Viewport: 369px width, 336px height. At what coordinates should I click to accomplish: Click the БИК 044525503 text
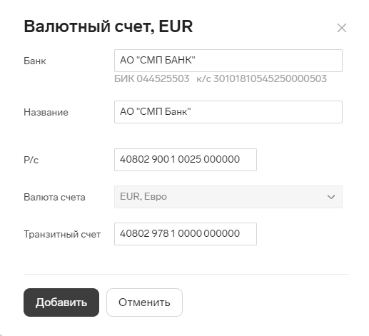click(152, 78)
